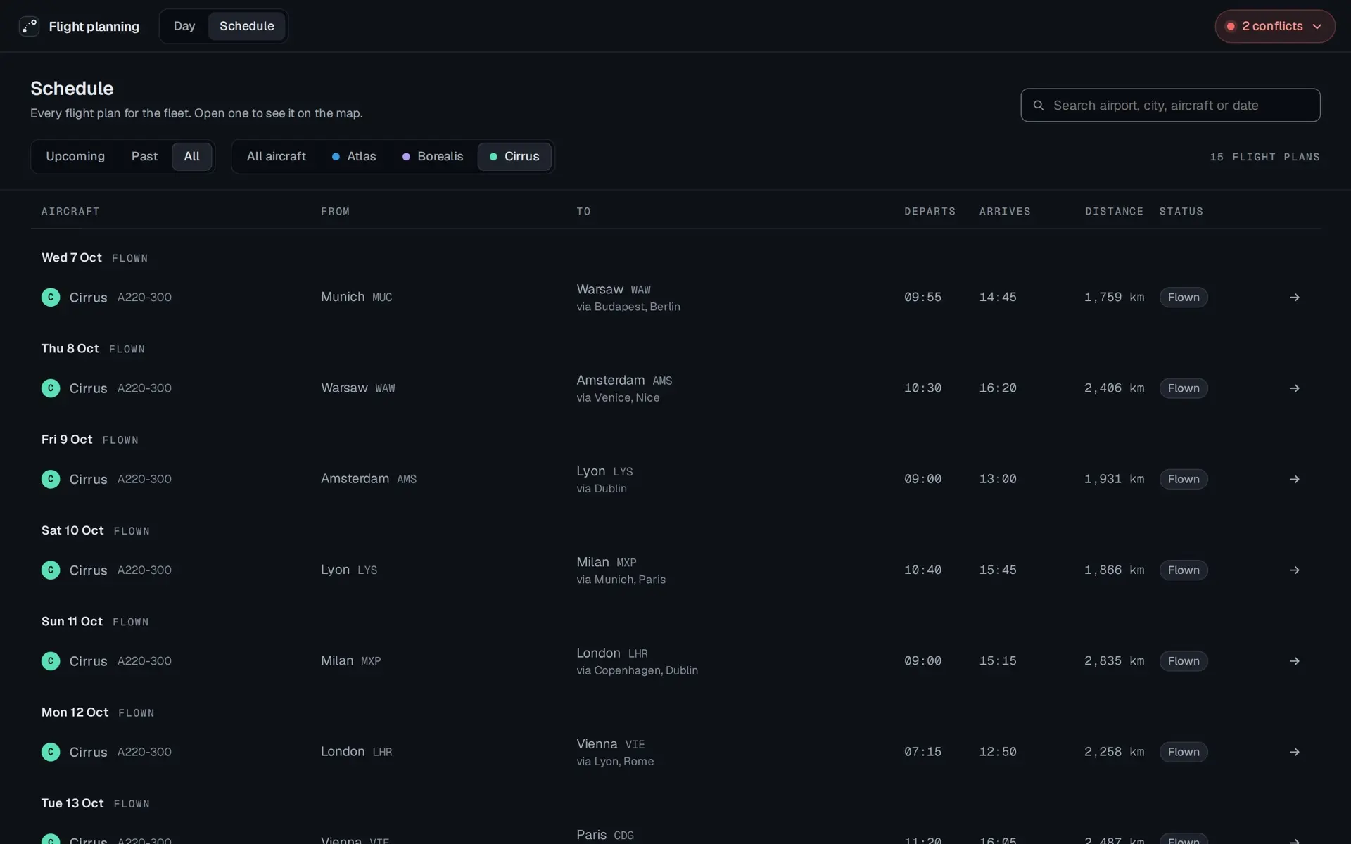Open the Warsaw to Amsterdam flight arrow

(1294, 388)
